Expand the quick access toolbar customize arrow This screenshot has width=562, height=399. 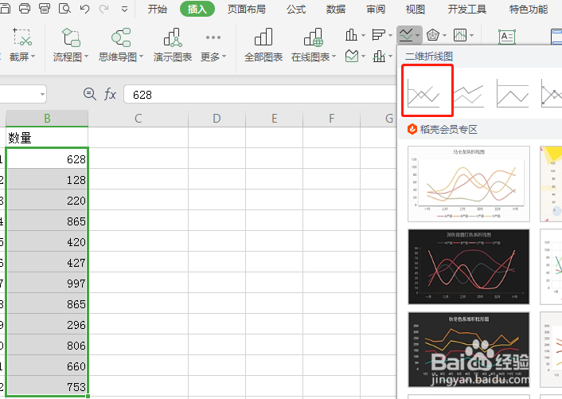124,9
